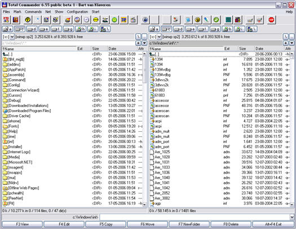This screenshot has width=296, height=229.
Task: Go to root directory in left panel
Action: click(138, 37)
